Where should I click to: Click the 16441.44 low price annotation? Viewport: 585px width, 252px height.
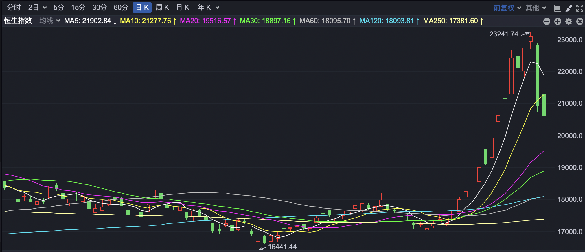282,247
